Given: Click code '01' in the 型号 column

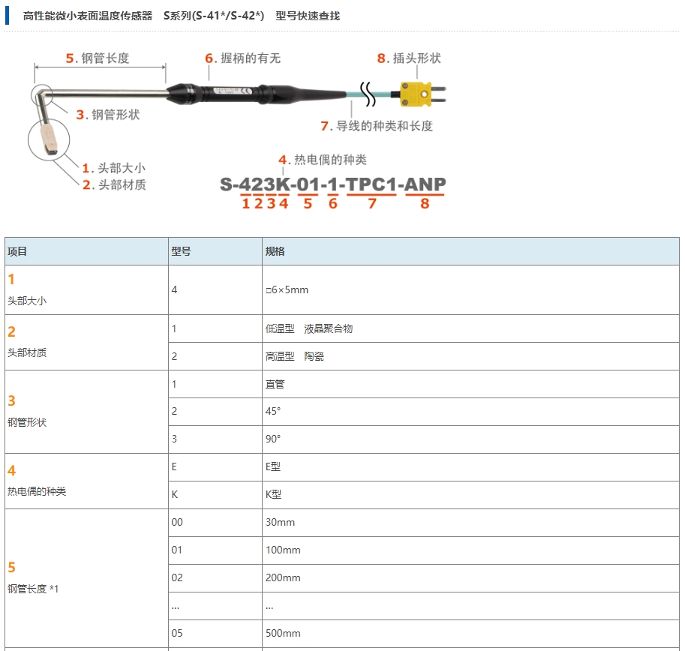Looking at the screenshot, I should (215, 550).
